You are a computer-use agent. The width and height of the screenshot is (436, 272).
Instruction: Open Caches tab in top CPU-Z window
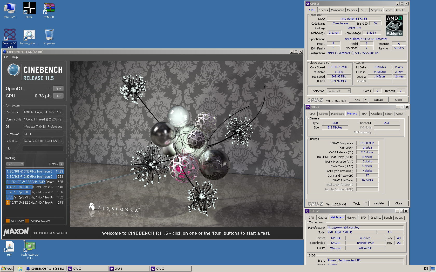click(323, 10)
